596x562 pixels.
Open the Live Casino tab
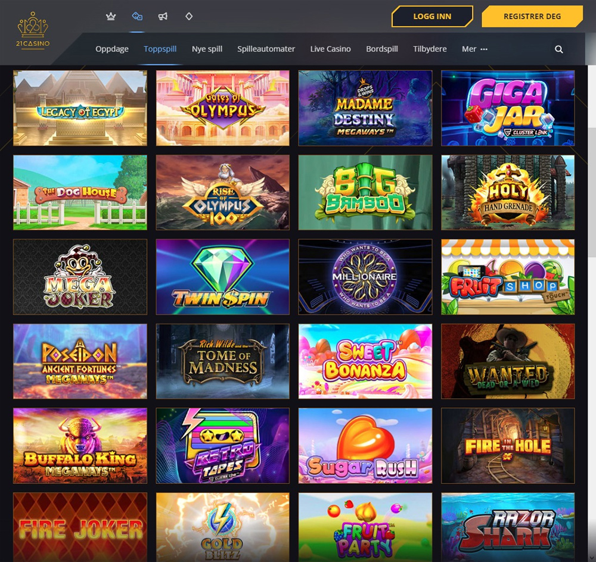click(330, 49)
